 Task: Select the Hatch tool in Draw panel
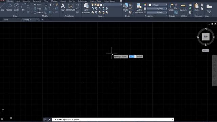point(28,12)
